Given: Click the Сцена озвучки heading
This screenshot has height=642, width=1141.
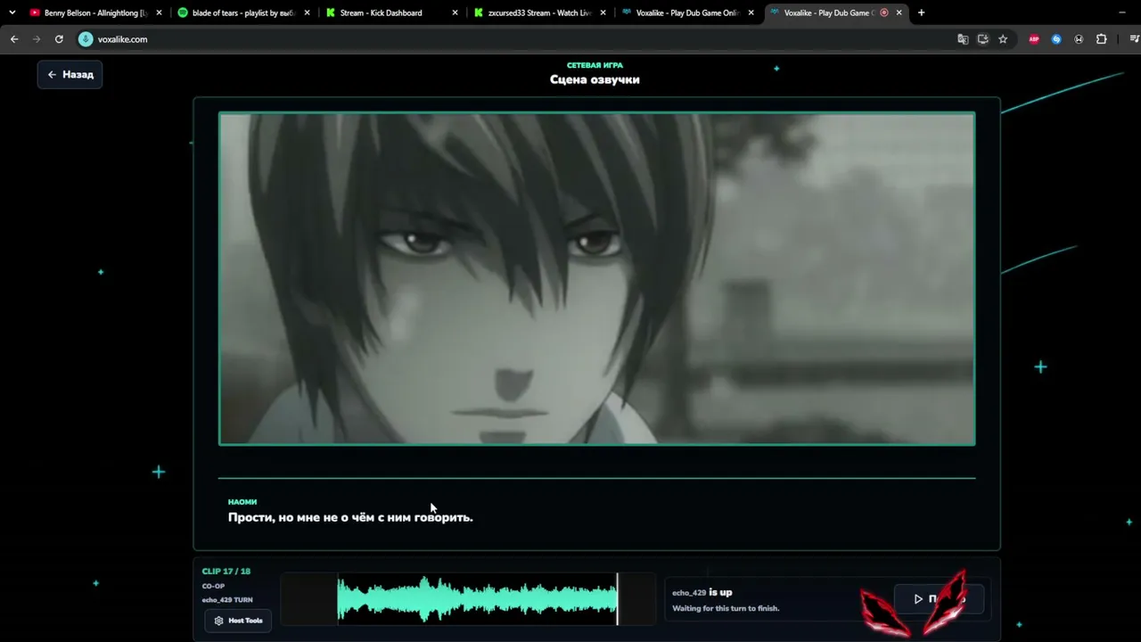Looking at the screenshot, I should click(595, 79).
